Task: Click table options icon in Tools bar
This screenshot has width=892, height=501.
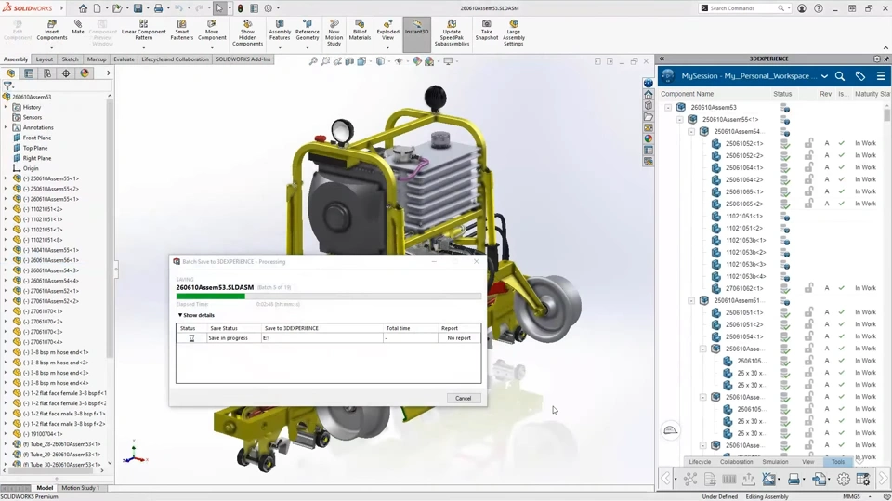Action: [862, 480]
